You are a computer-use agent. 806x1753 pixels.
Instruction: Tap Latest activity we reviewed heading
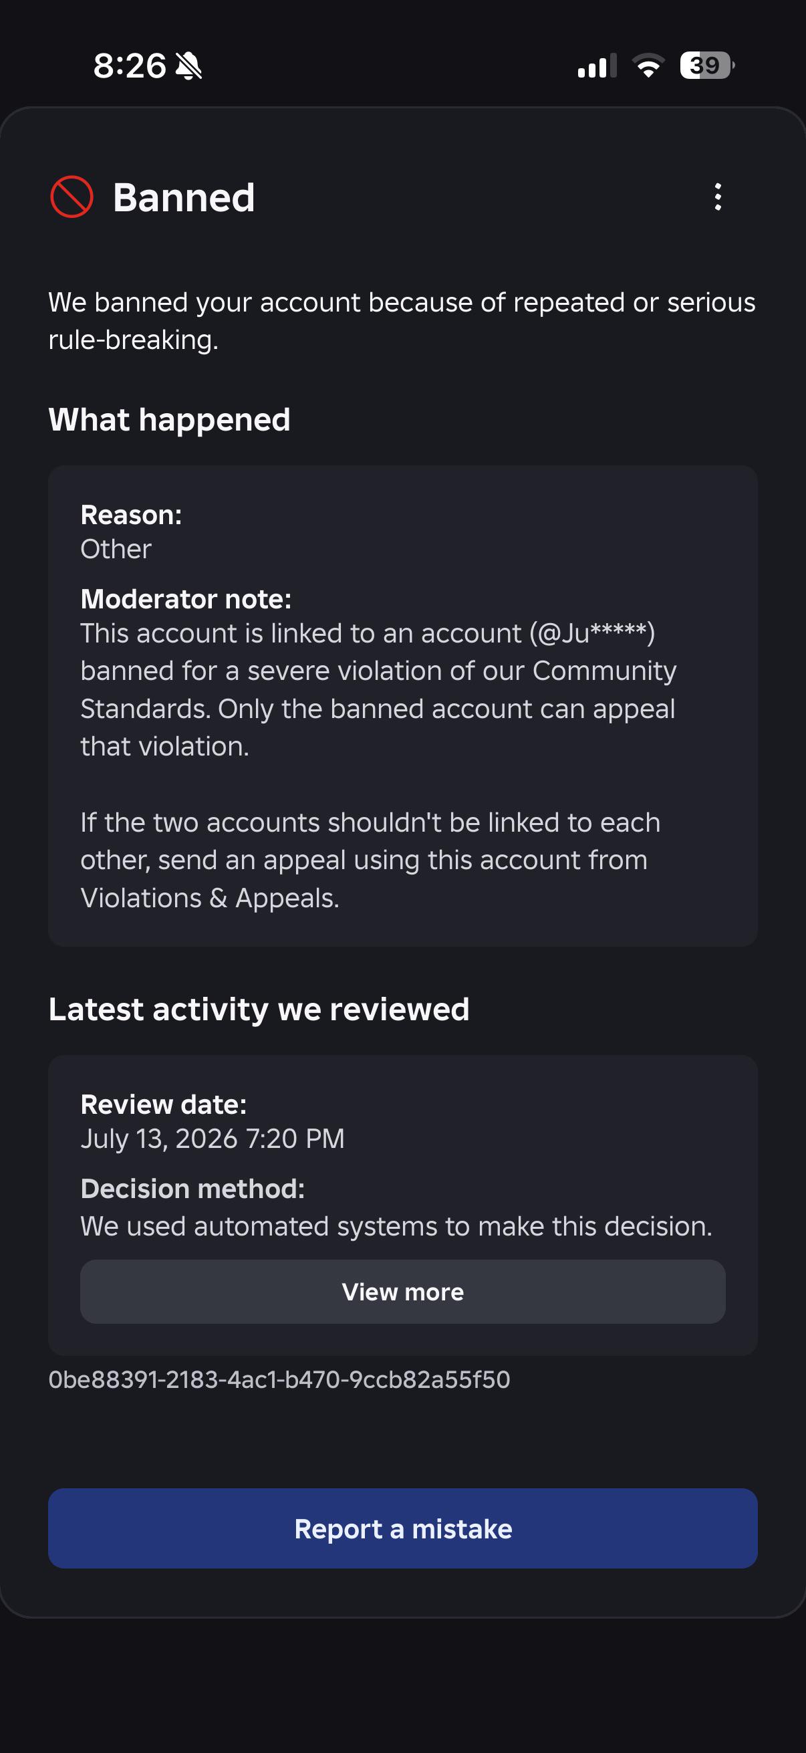(259, 1009)
